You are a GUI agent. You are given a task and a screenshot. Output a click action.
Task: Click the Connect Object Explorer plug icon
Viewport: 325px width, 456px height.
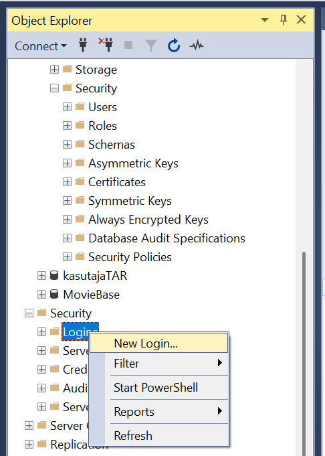point(83,46)
